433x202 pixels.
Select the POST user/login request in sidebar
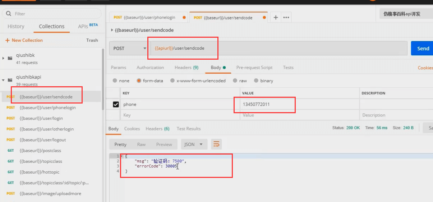50,118
